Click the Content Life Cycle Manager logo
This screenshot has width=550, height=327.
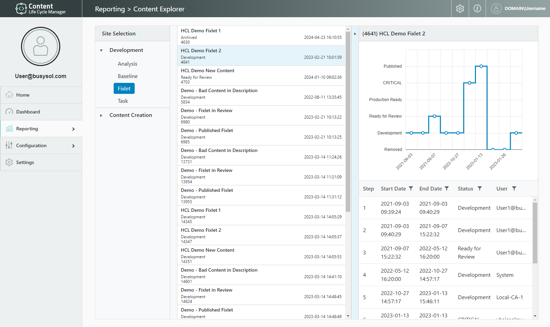pyautogui.click(x=41, y=9)
